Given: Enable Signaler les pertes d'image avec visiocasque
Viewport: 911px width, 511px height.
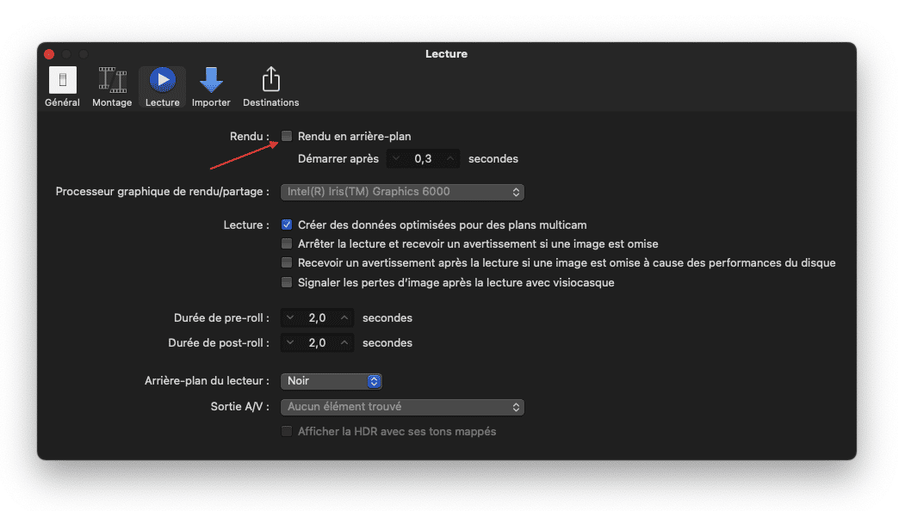Looking at the screenshot, I should (x=288, y=282).
